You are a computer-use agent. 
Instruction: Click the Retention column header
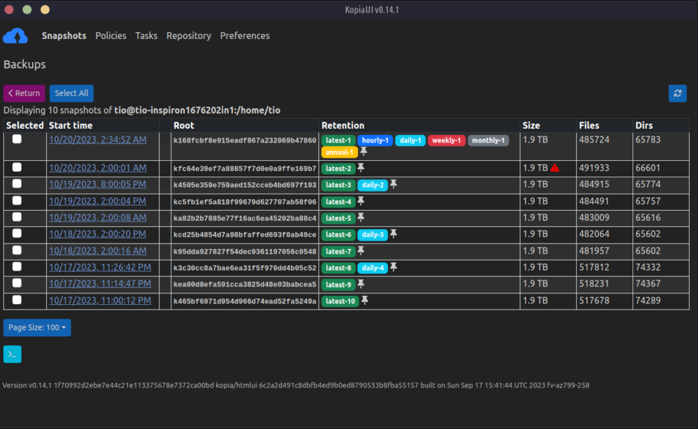pyautogui.click(x=343, y=125)
